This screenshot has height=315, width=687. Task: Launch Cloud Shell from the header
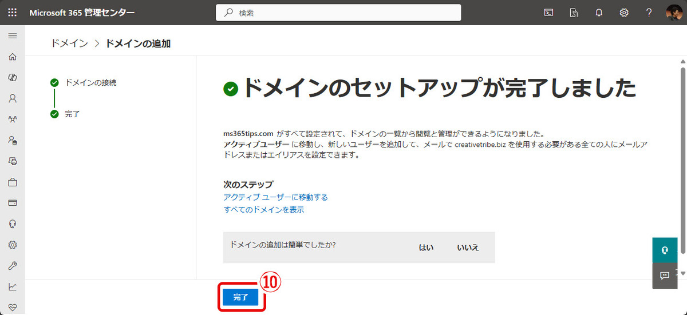(x=548, y=13)
